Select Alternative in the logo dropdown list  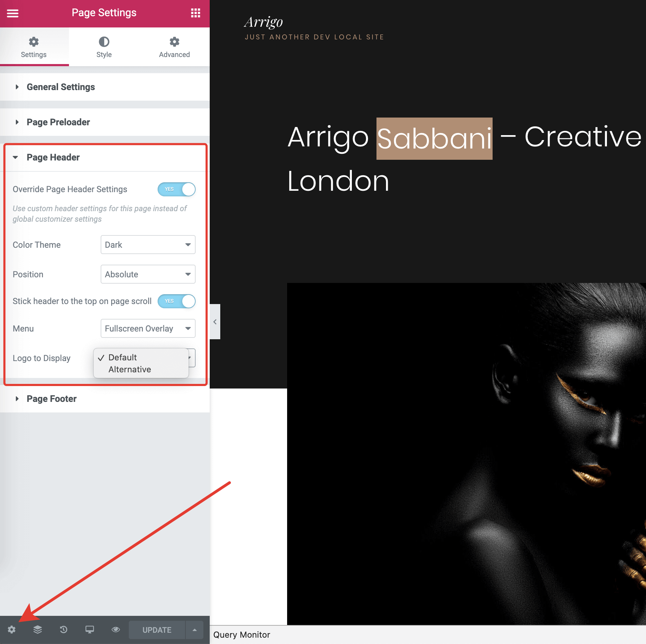(x=130, y=370)
